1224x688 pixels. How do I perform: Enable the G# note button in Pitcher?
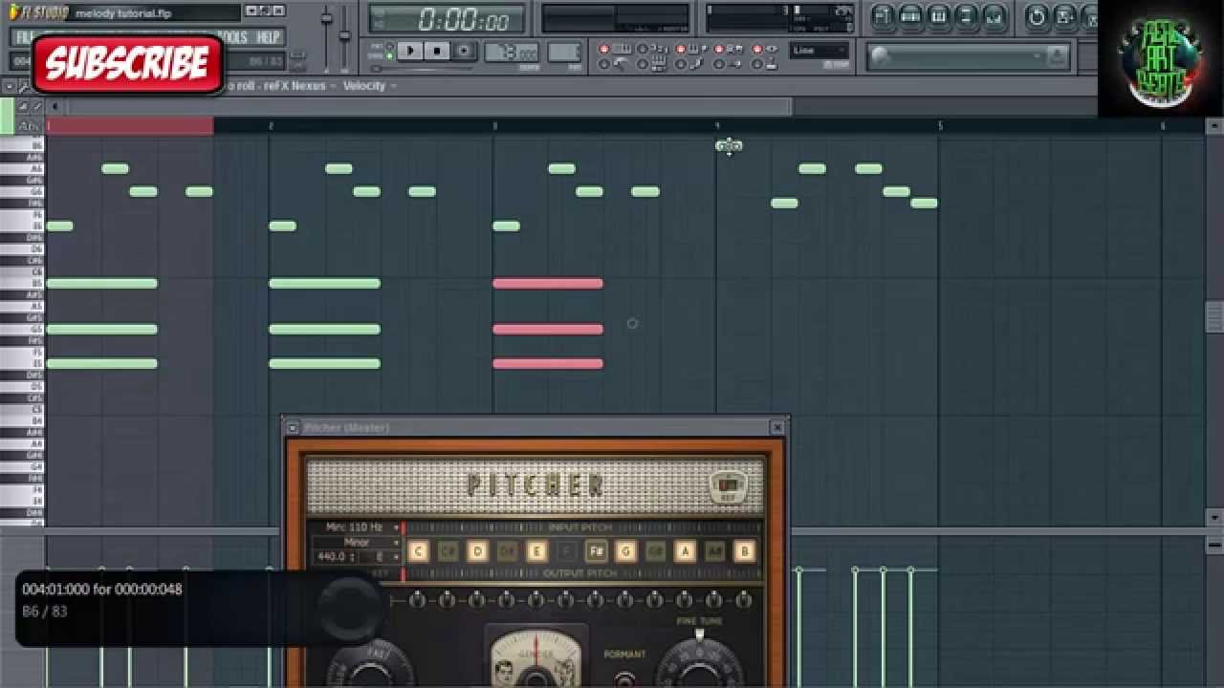(x=655, y=551)
